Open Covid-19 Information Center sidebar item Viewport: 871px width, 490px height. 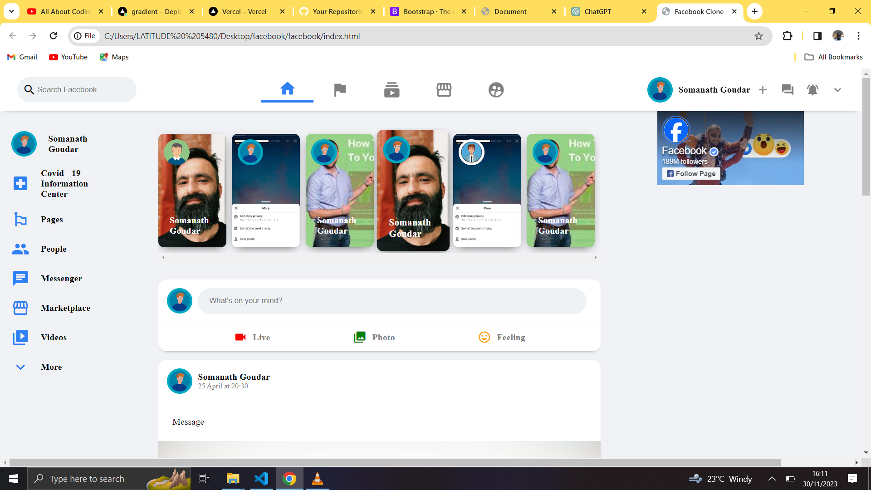[64, 184]
